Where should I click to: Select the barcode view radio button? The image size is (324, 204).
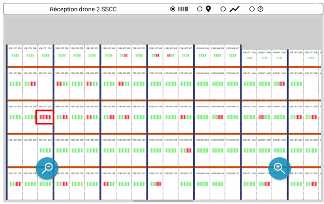(x=173, y=9)
